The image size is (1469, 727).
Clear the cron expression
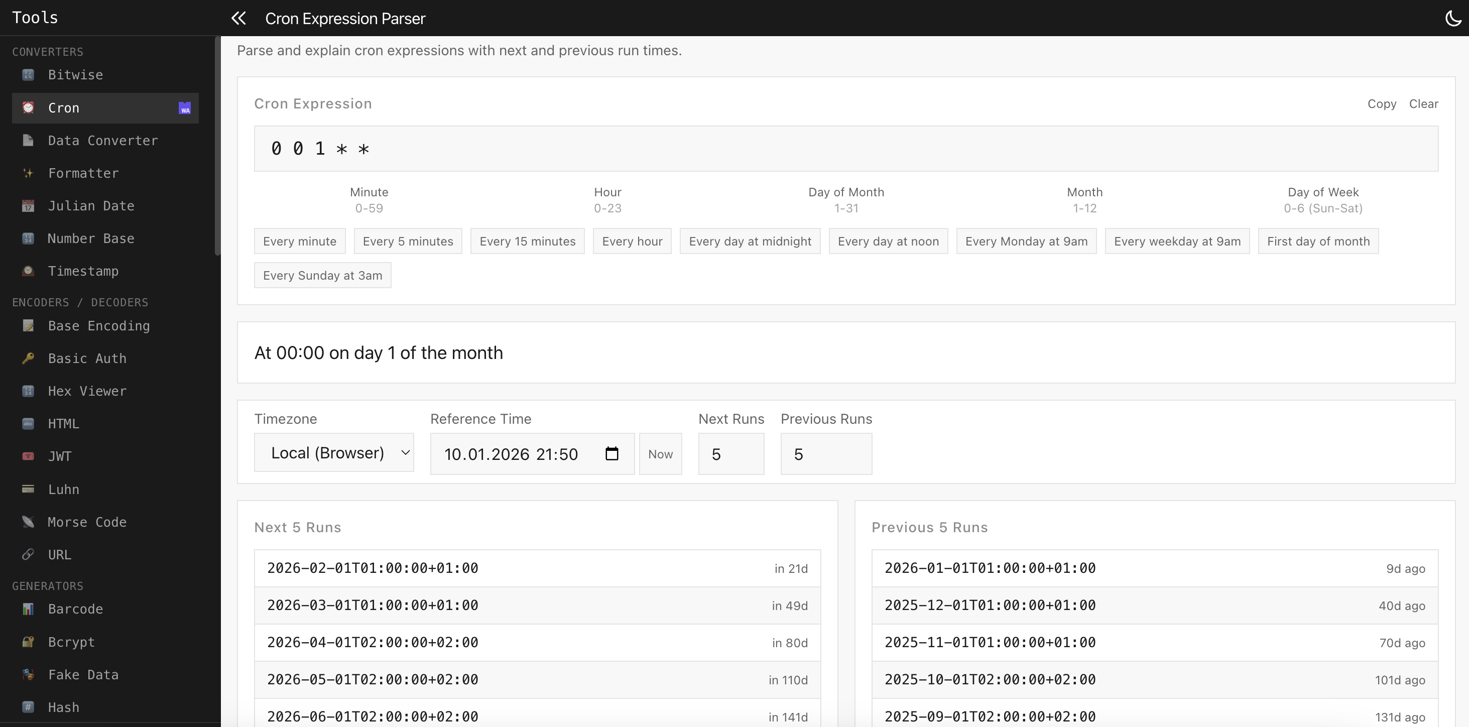click(1423, 104)
